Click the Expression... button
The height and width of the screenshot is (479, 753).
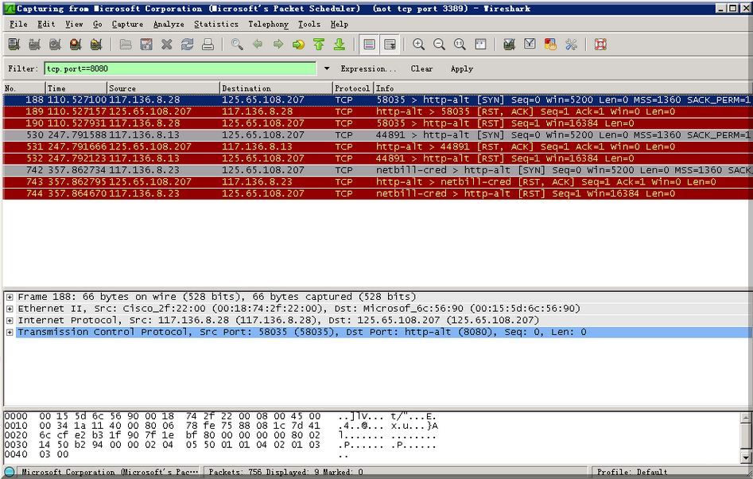(368, 69)
